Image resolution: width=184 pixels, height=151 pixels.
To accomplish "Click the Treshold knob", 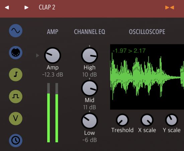I will click(x=122, y=120).
